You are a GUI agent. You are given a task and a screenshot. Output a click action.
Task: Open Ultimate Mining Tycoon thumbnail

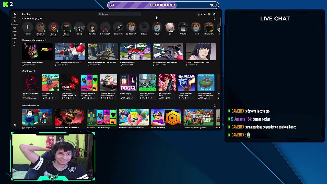tap(103, 52)
